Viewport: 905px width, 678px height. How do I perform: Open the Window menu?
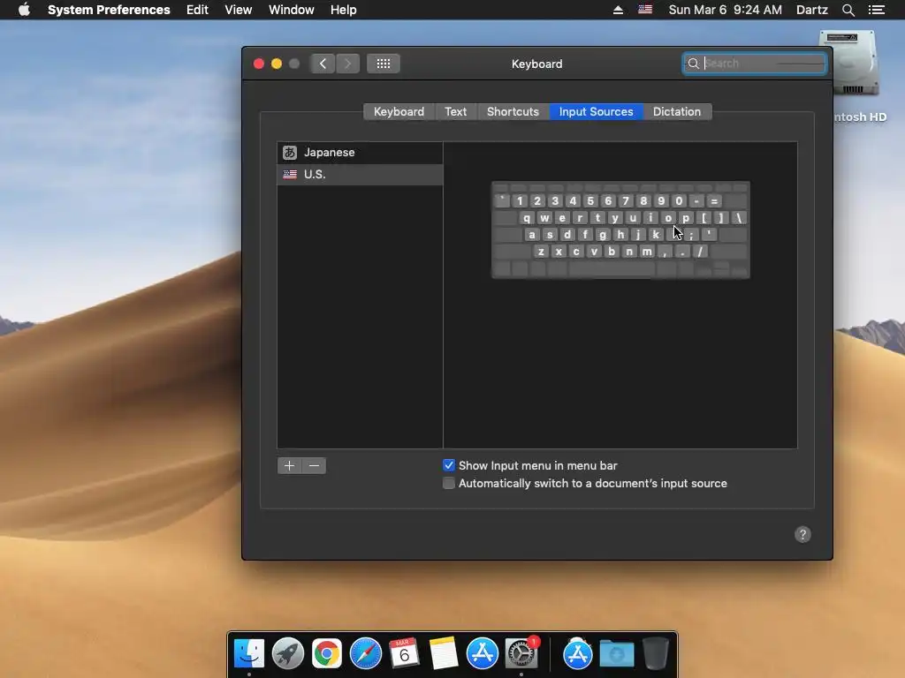(291, 10)
